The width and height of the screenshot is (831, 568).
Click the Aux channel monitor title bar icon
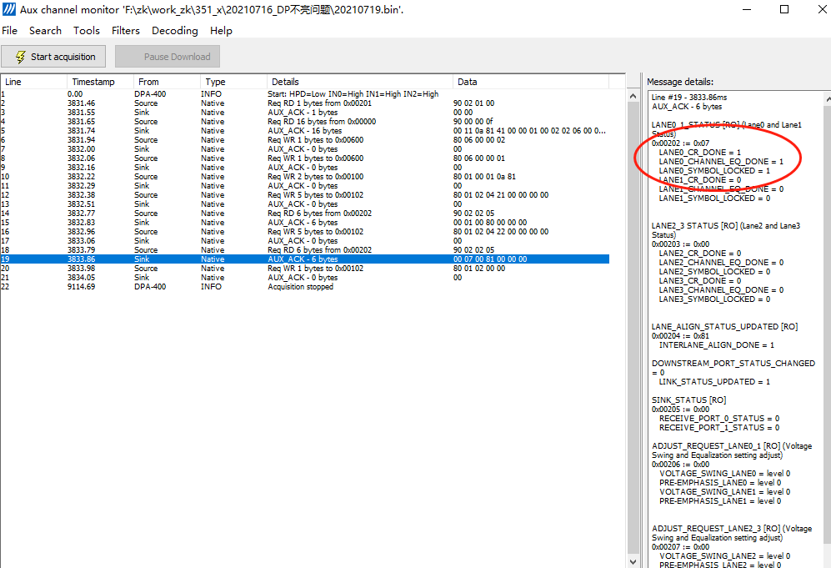coord(8,9)
